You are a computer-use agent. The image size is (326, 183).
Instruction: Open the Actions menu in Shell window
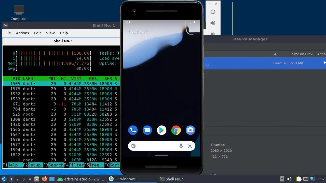click(x=22, y=33)
